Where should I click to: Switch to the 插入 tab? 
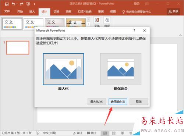click(32, 11)
